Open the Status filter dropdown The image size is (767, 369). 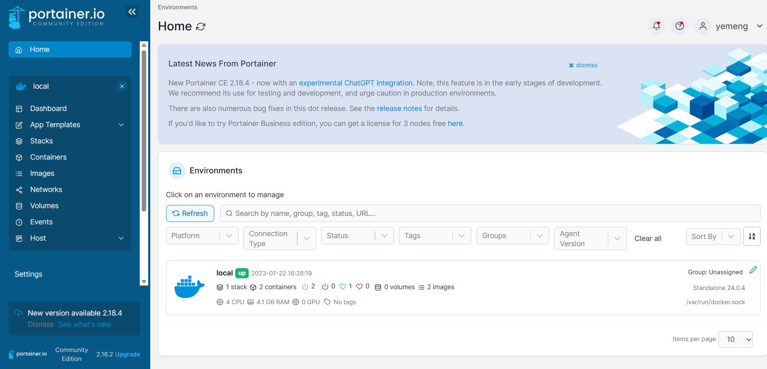357,236
